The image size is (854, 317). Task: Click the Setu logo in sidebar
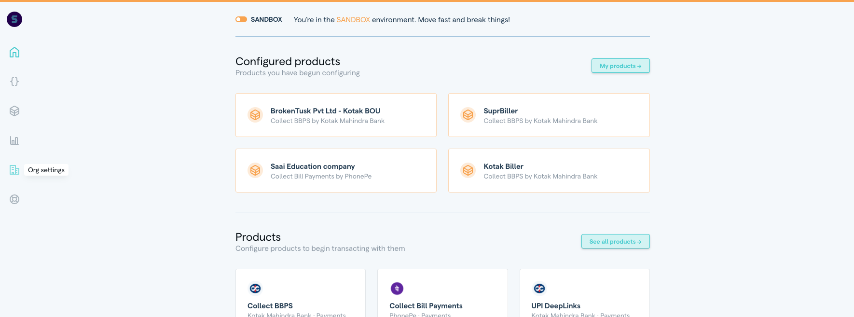14,19
